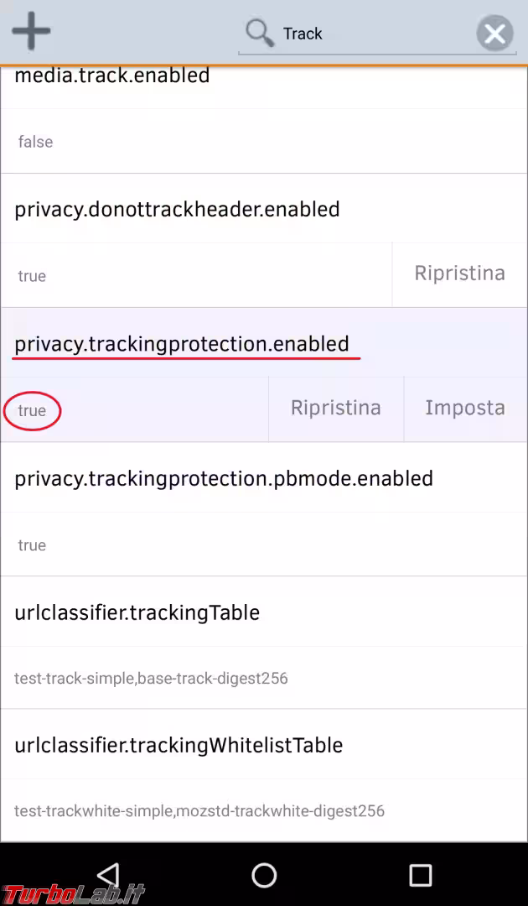Select the media.track.enabled preference entry
This screenshot has width=528, height=906.
111,75
